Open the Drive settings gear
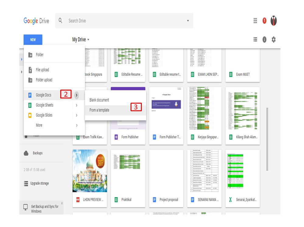This screenshot has height=227, width=304. [x=273, y=40]
